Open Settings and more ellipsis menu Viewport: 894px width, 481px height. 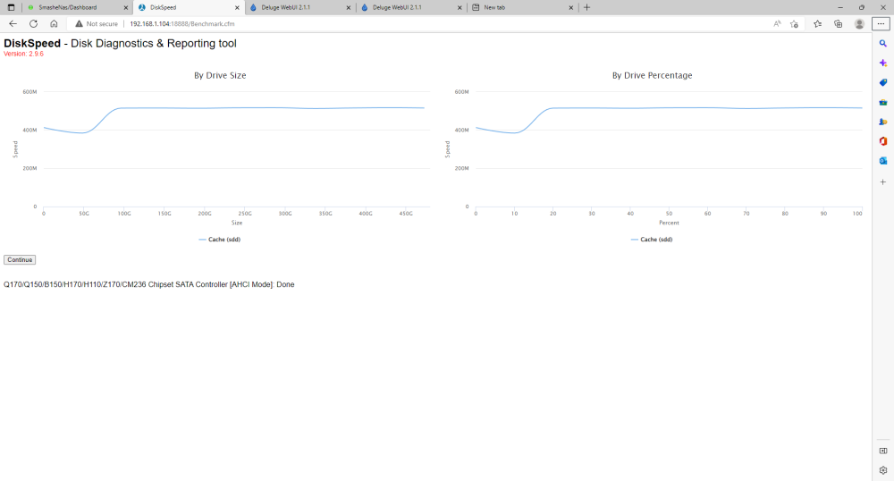881,24
